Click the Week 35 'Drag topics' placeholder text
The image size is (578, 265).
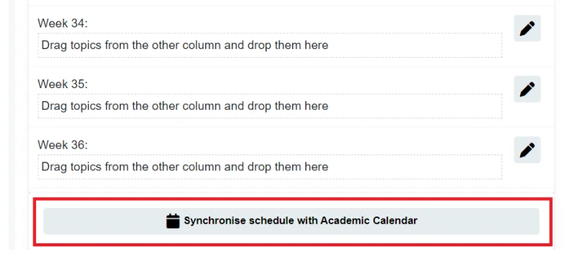click(x=185, y=106)
